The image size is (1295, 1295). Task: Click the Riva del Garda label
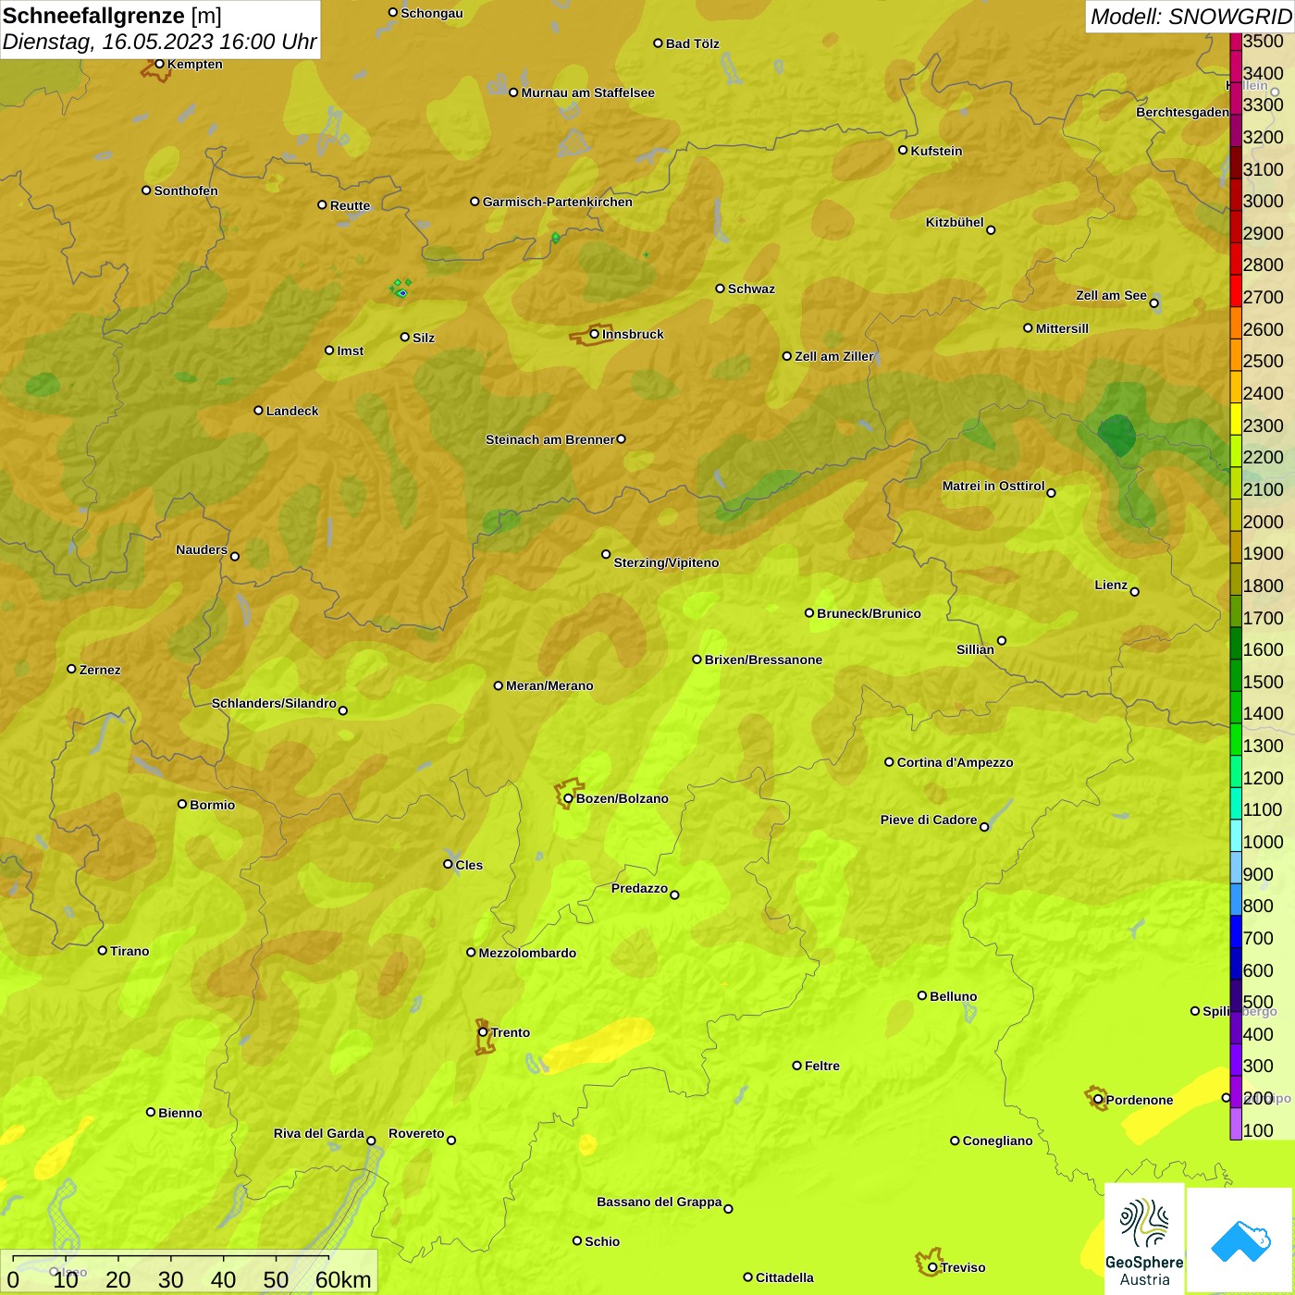[x=319, y=1133]
